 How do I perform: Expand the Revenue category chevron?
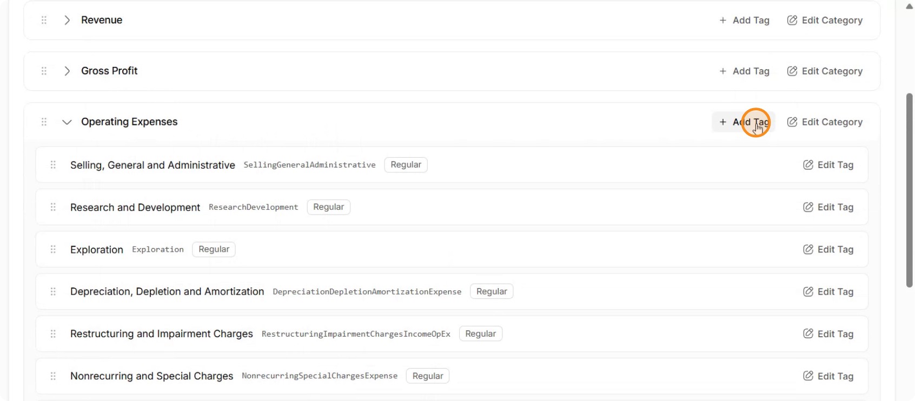pyautogui.click(x=67, y=20)
